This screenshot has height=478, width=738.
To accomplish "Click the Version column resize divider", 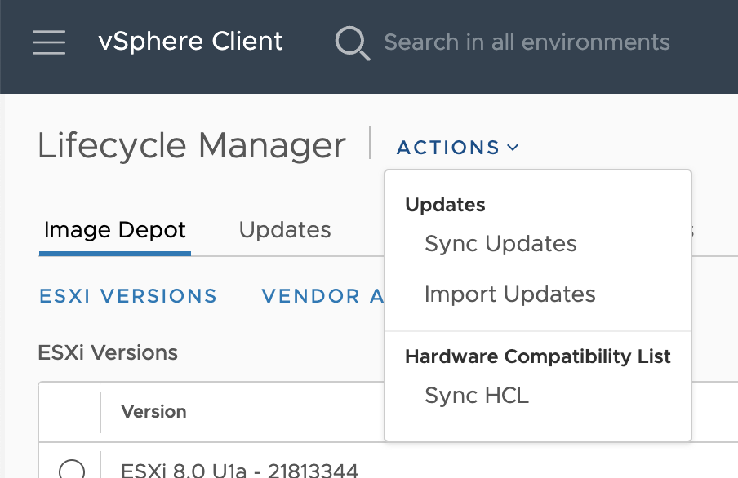I will (x=100, y=412).
